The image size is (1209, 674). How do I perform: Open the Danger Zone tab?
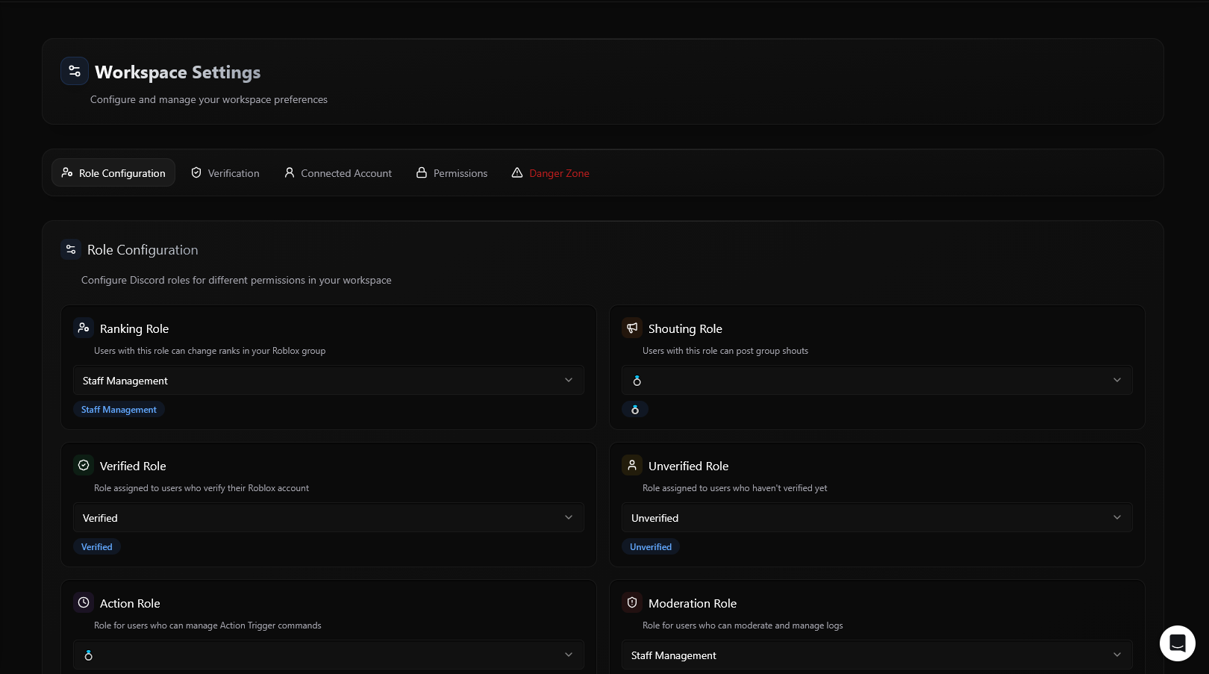[551, 173]
